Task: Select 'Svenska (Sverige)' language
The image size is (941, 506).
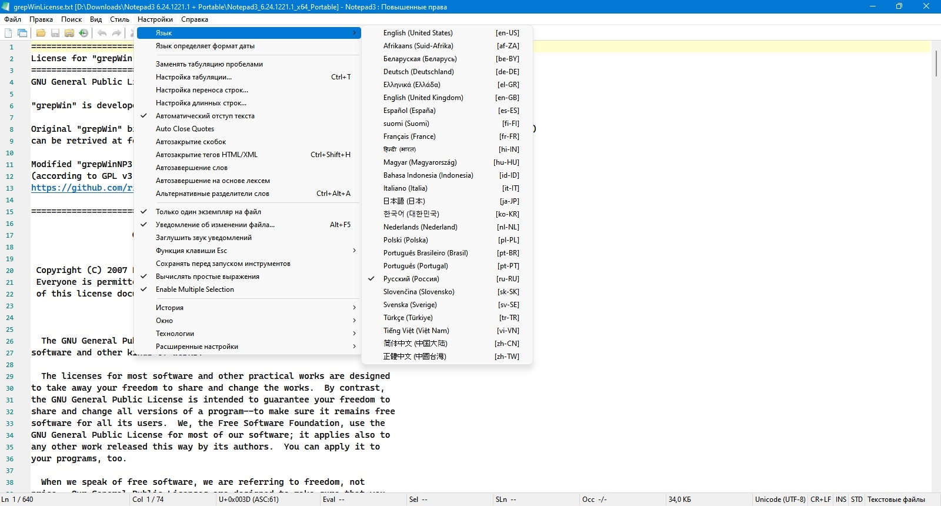Action: pos(447,305)
